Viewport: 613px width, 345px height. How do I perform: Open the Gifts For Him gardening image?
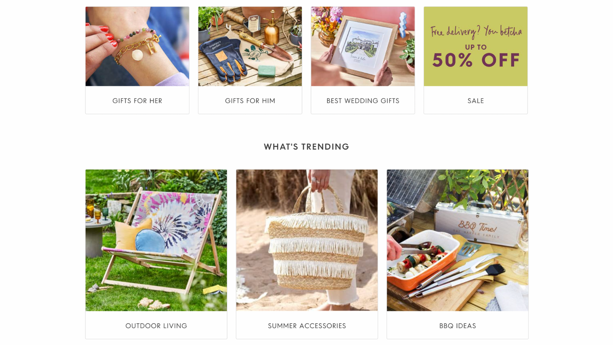pos(250,46)
